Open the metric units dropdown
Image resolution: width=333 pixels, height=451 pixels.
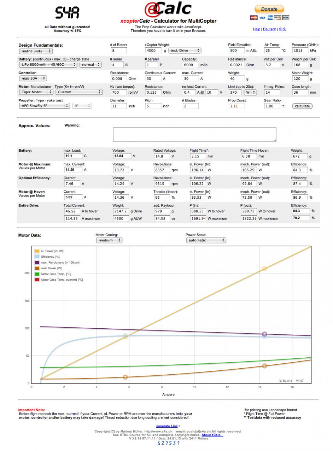pos(35,51)
